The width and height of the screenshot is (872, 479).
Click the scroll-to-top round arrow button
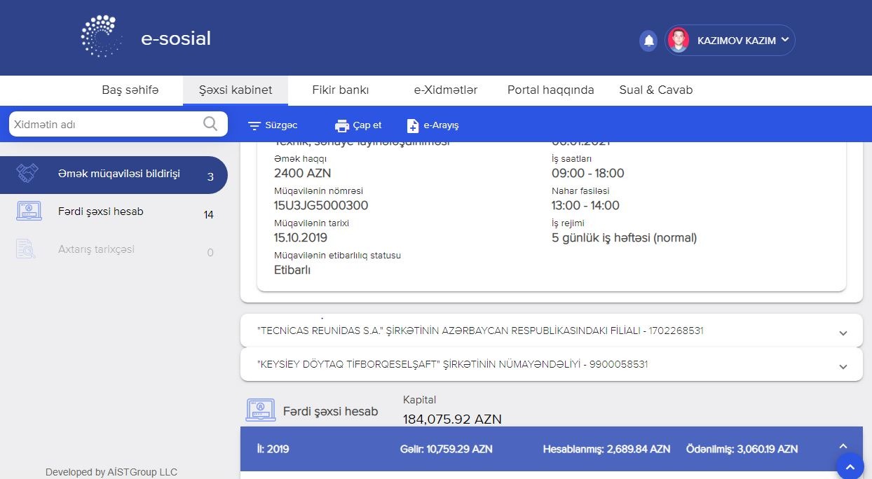coord(849,466)
